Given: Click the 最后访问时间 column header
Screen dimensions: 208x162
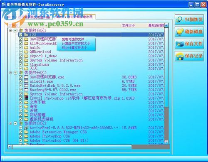Looking at the screenshot, I should tap(156, 25).
